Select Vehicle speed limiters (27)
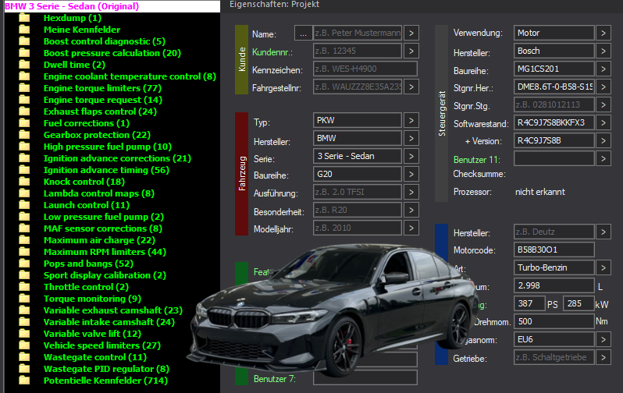This screenshot has height=393, width=623. click(x=102, y=345)
